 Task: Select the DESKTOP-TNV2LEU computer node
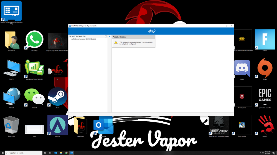[x=77, y=36]
